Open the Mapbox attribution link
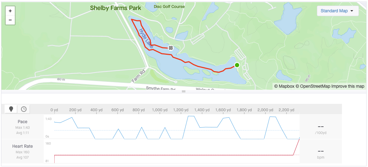Image resolution: width=368 pixels, height=167 pixels. 284,86
